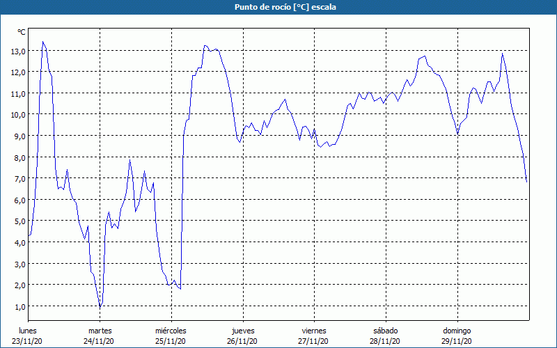Click the 13,0 y-axis value
557x348 pixels.
pos(18,51)
